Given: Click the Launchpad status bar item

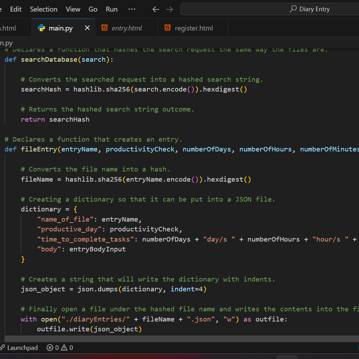Looking at the screenshot, I should 19,348.
